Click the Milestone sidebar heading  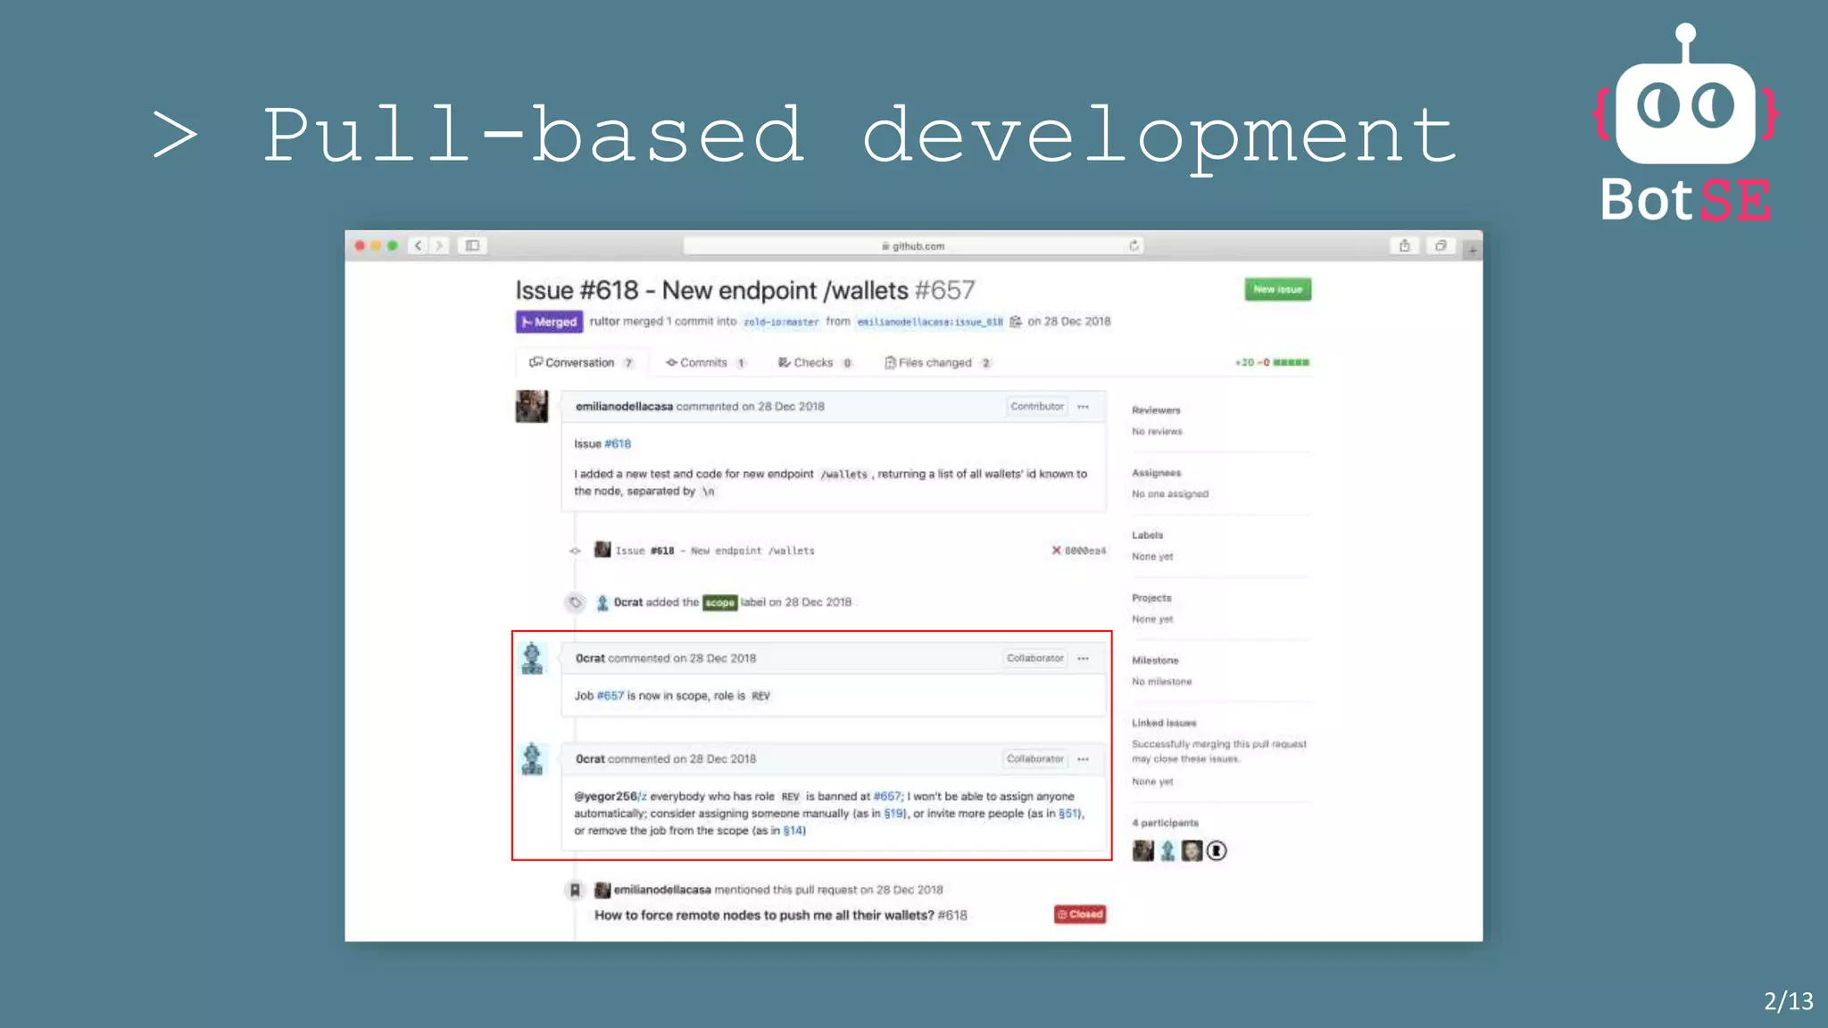(x=1155, y=660)
